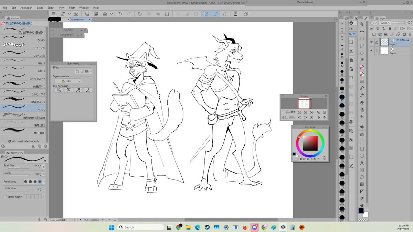The image size is (413, 232).
Task: Open the Filter menu
Action: [72, 7]
